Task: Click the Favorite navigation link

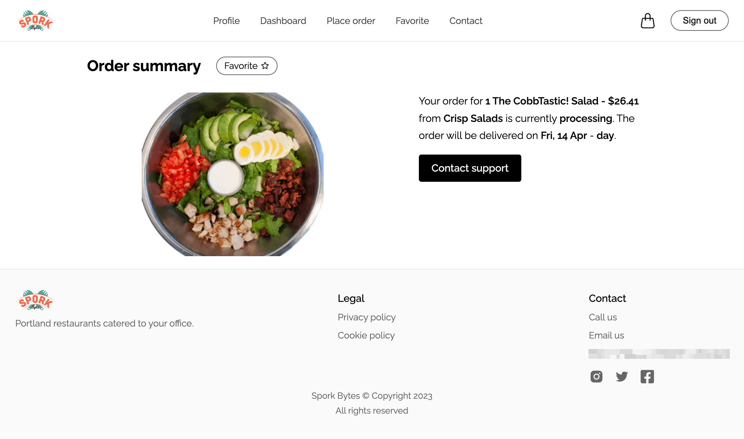Action: (x=412, y=21)
